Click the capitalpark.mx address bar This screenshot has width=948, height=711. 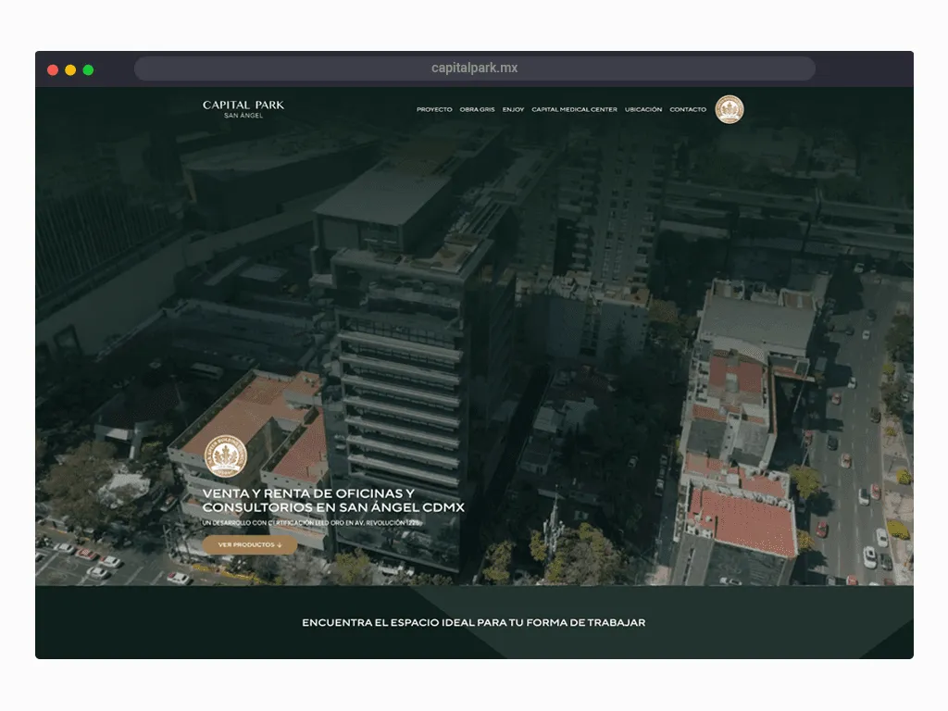pos(474,69)
